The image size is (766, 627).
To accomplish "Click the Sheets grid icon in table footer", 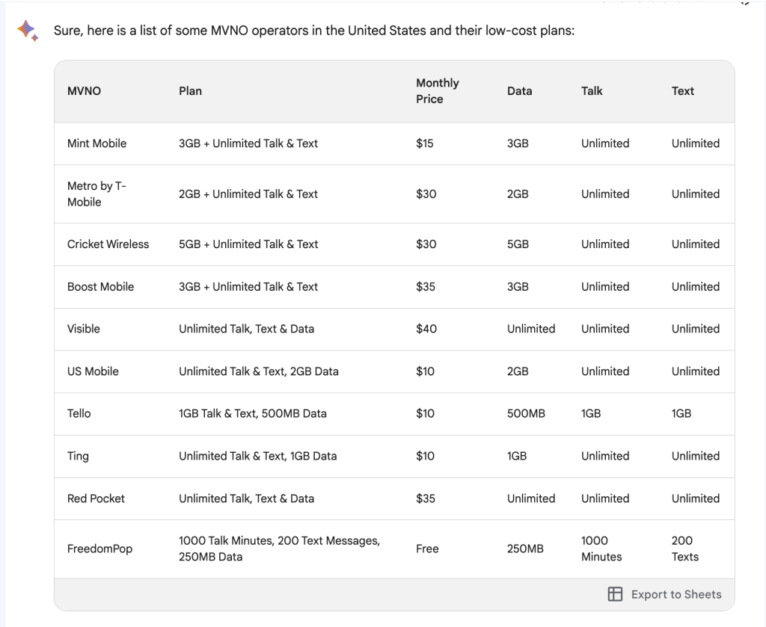I will [615, 594].
